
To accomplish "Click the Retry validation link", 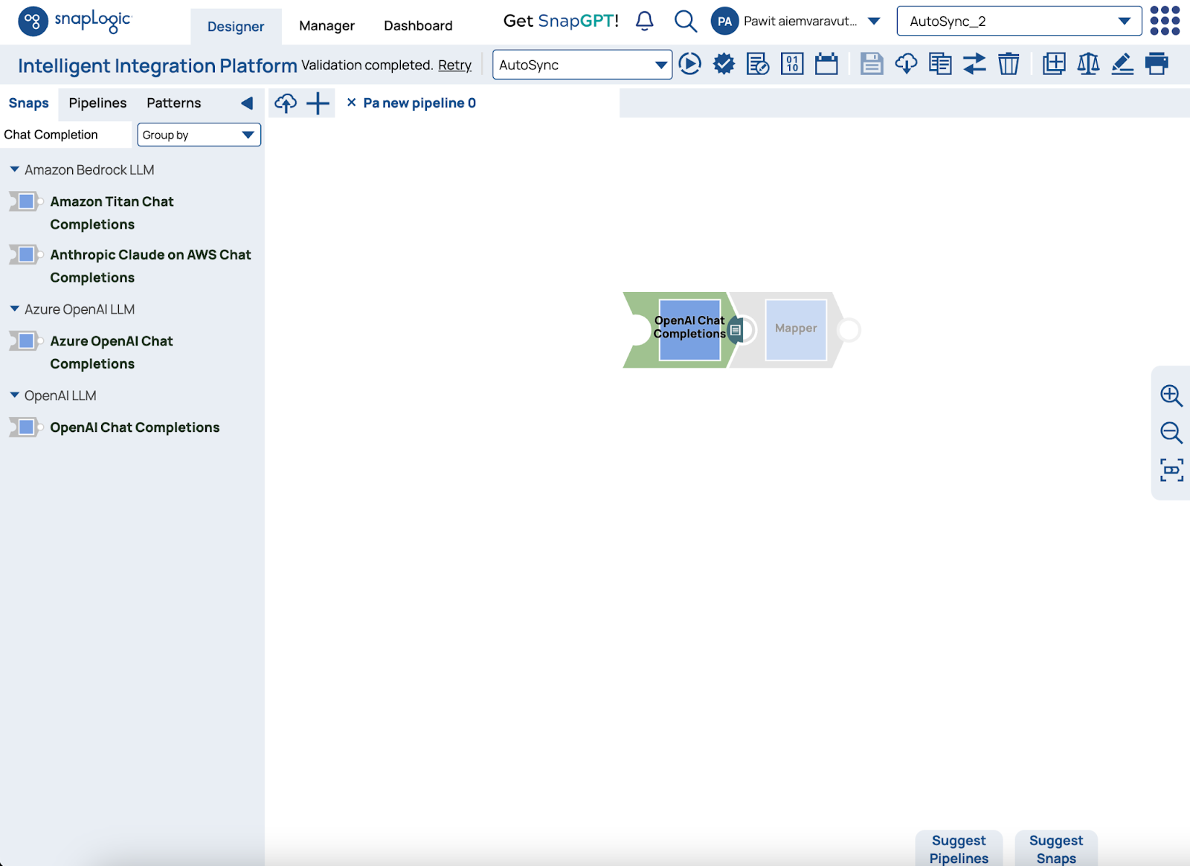I will tap(454, 65).
